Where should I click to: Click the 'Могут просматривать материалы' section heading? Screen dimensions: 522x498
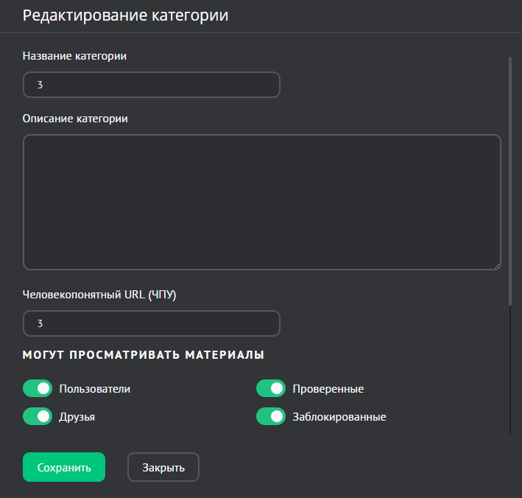[x=143, y=355]
